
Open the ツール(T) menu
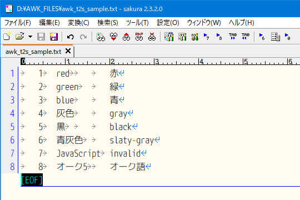pos(137,23)
